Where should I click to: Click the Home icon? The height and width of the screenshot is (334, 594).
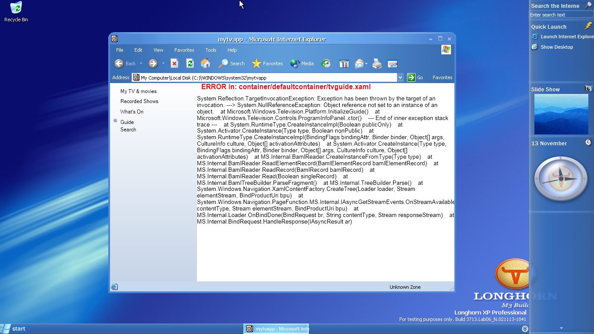click(205, 63)
